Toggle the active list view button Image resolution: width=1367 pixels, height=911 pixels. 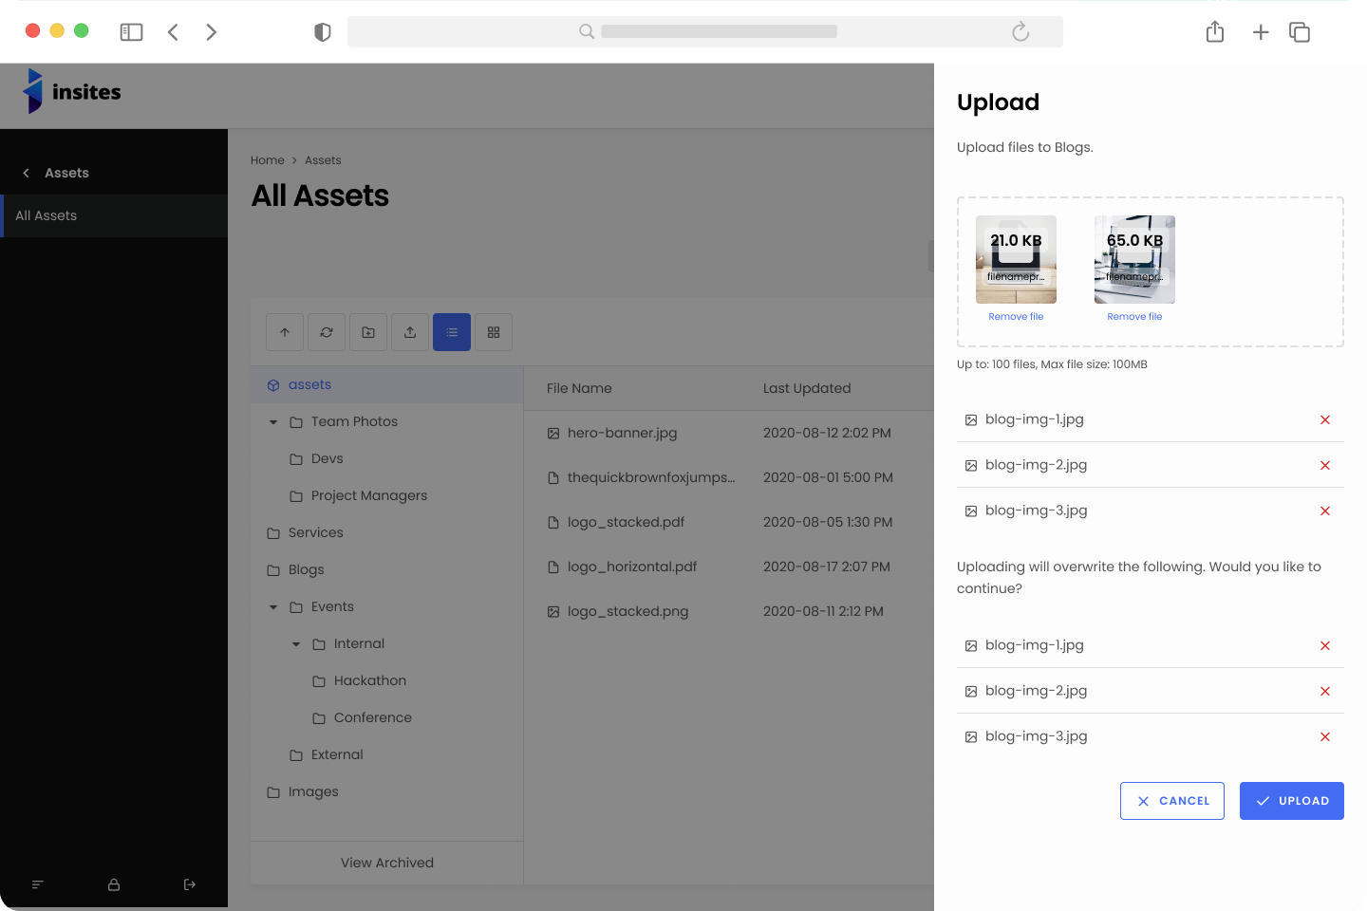point(452,332)
